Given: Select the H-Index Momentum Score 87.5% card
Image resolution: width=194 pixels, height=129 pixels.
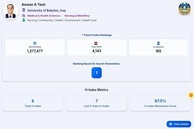Looking at the screenshot, I should tap(160, 103).
